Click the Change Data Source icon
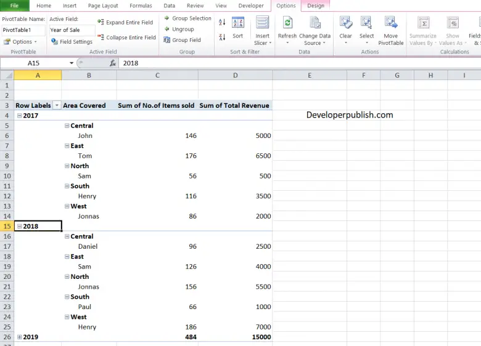481x346 pixels. [314, 23]
